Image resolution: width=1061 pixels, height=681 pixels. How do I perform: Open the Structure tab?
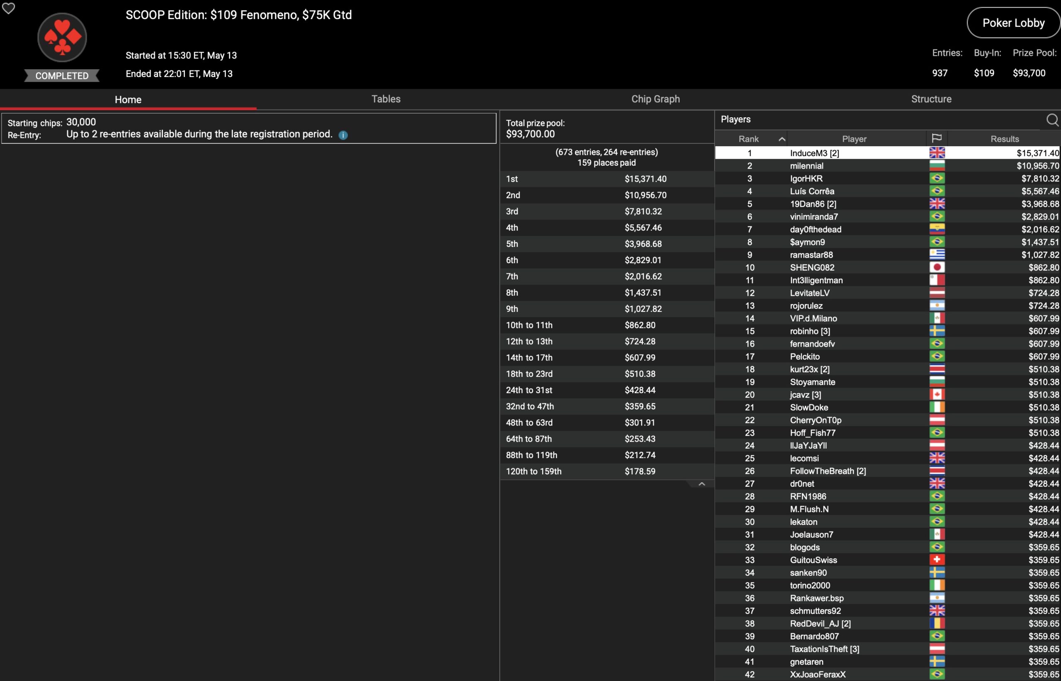931,99
